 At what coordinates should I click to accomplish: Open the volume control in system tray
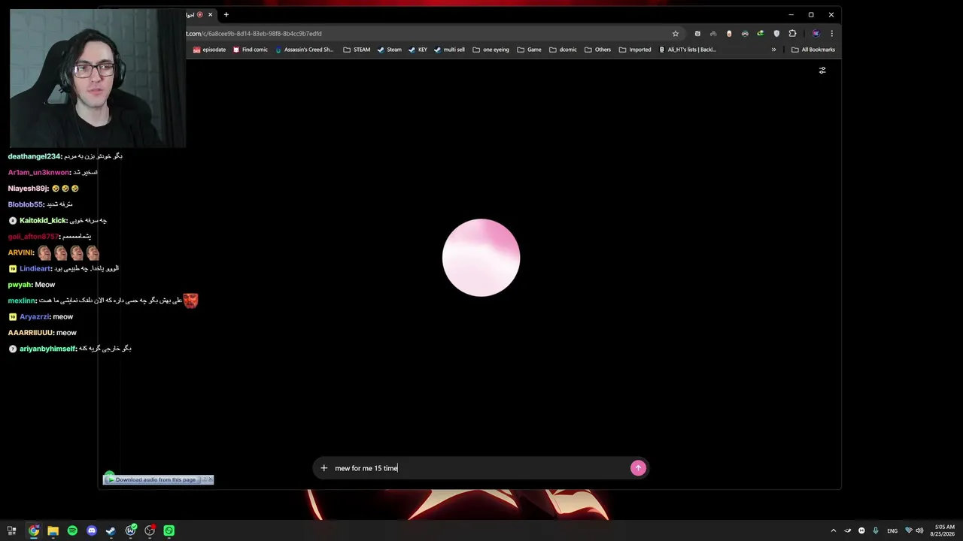[x=921, y=530]
